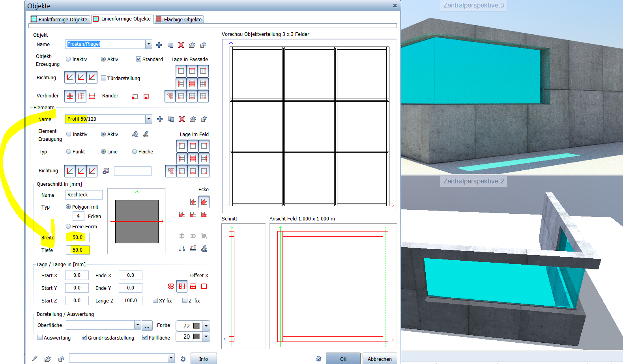This screenshot has width=623, height=364.
Task: Select the Fläche type radio button
Action: (135, 151)
